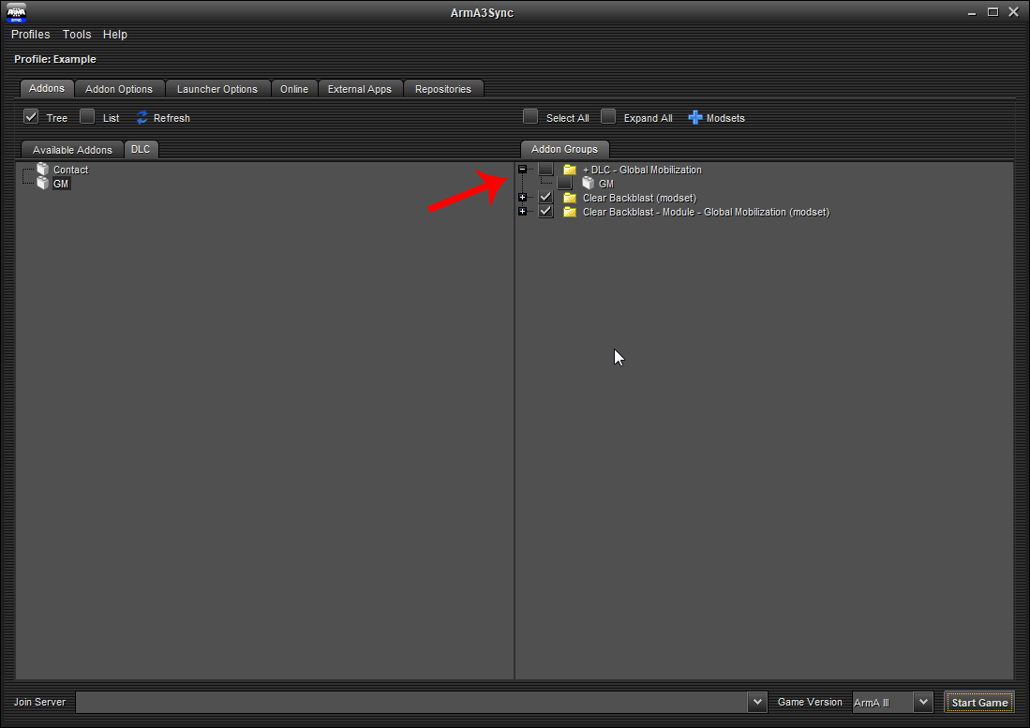Click the Game Version ArmA III field
The image size is (1030, 728).
tap(883, 703)
